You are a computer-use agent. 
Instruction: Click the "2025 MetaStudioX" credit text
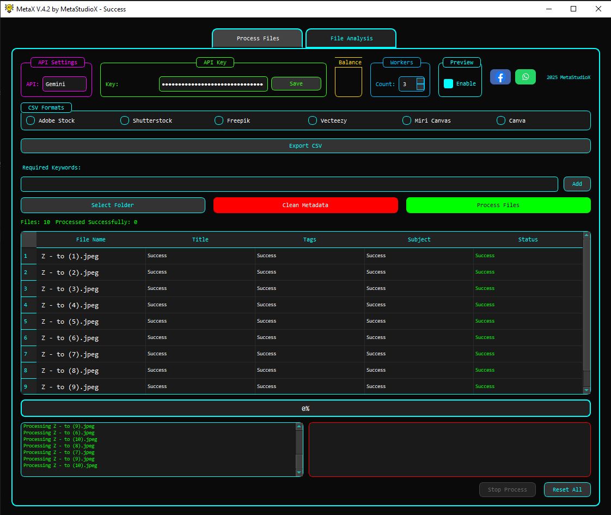[x=568, y=77]
